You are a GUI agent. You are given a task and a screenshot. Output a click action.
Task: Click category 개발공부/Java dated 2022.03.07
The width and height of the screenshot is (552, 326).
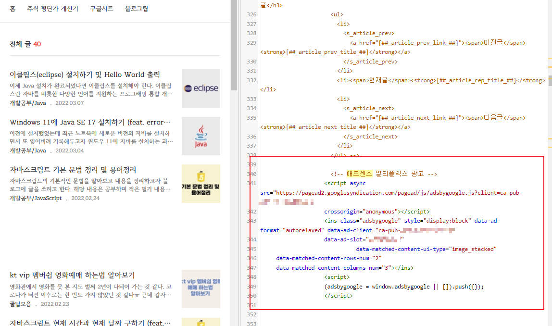click(x=28, y=103)
